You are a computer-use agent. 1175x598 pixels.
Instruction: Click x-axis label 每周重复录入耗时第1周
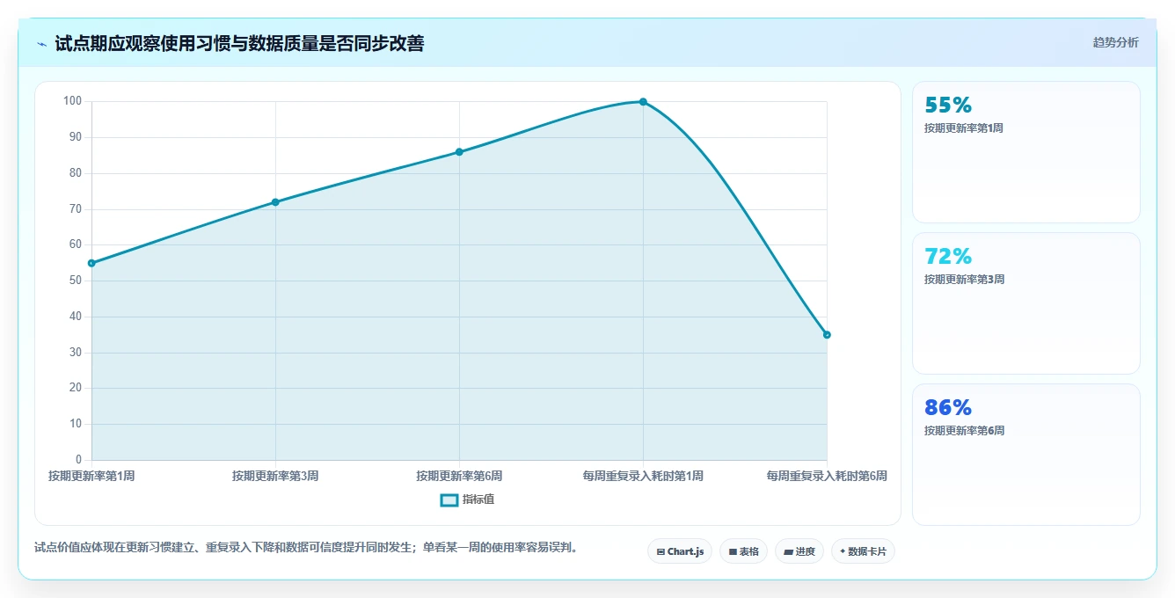point(643,476)
